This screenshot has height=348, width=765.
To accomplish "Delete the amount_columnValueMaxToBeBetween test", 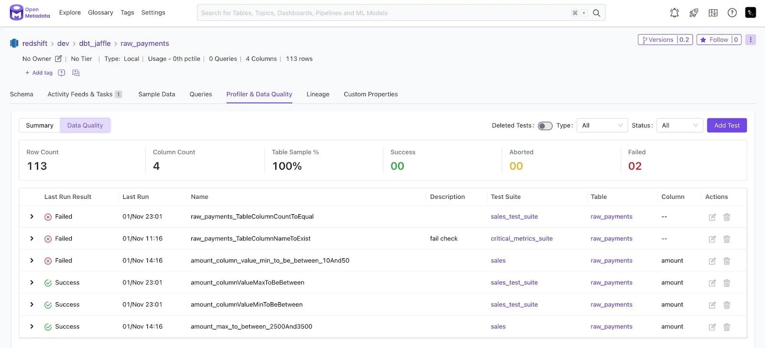I will (727, 283).
